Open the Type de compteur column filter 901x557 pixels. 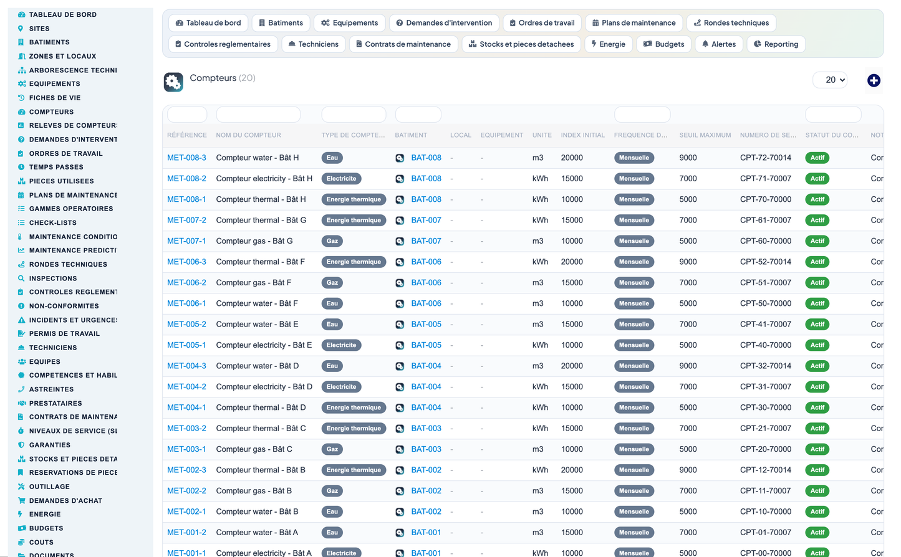click(354, 115)
